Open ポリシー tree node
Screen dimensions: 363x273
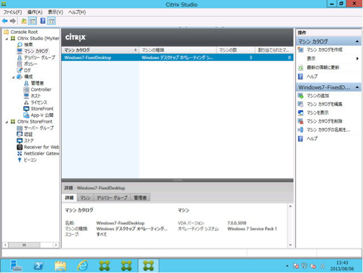[31, 64]
